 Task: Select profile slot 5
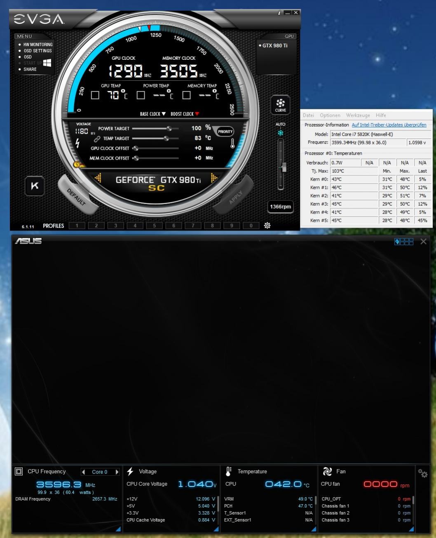155,226
